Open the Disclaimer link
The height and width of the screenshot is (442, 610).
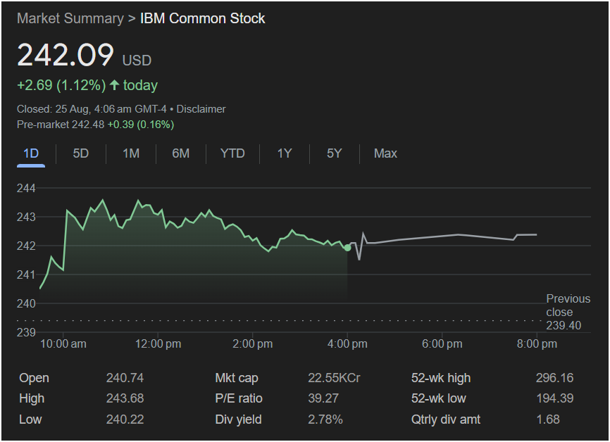pyautogui.click(x=201, y=109)
